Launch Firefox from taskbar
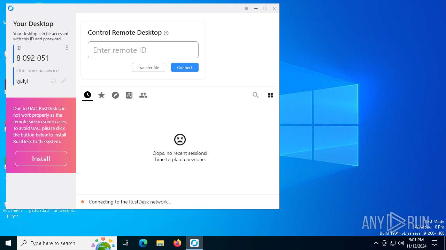 [x=177, y=243]
